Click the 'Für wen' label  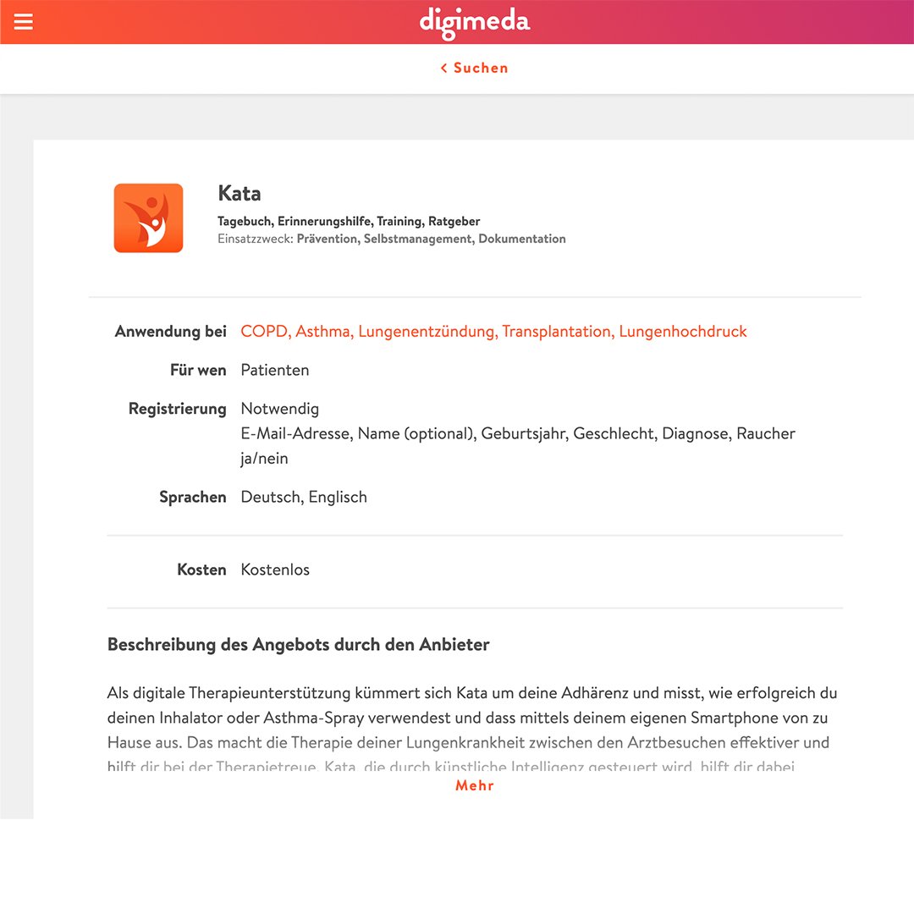point(198,370)
